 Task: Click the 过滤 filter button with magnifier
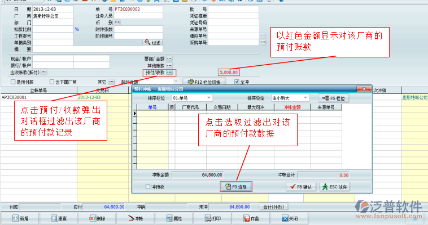(x=153, y=42)
